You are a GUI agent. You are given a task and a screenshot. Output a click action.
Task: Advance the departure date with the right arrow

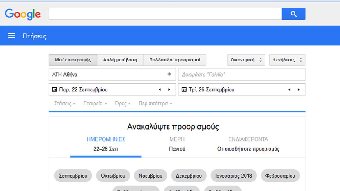[169, 89]
